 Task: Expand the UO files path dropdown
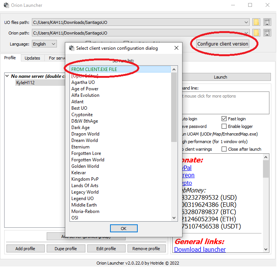pyautogui.click(x=246, y=22)
